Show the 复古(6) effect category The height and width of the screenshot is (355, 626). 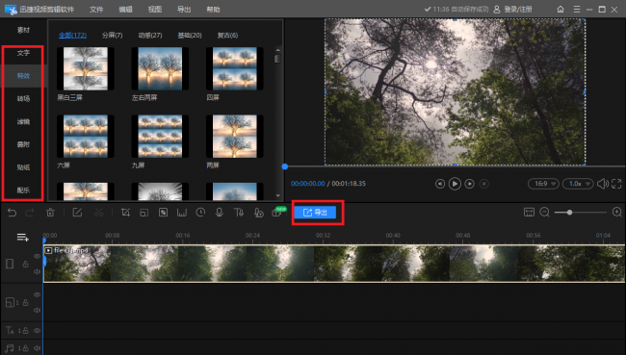pyautogui.click(x=227, y=36)
